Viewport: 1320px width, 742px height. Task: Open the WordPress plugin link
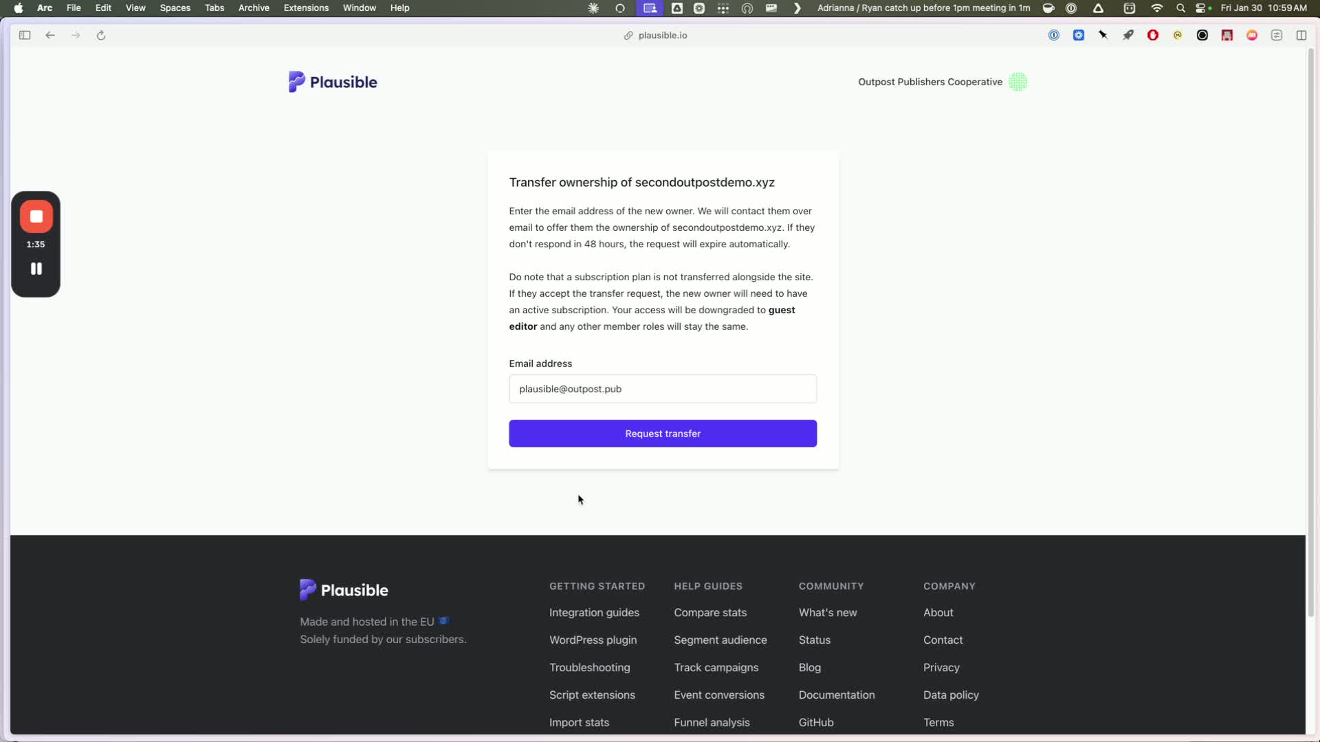coord(593,640)
